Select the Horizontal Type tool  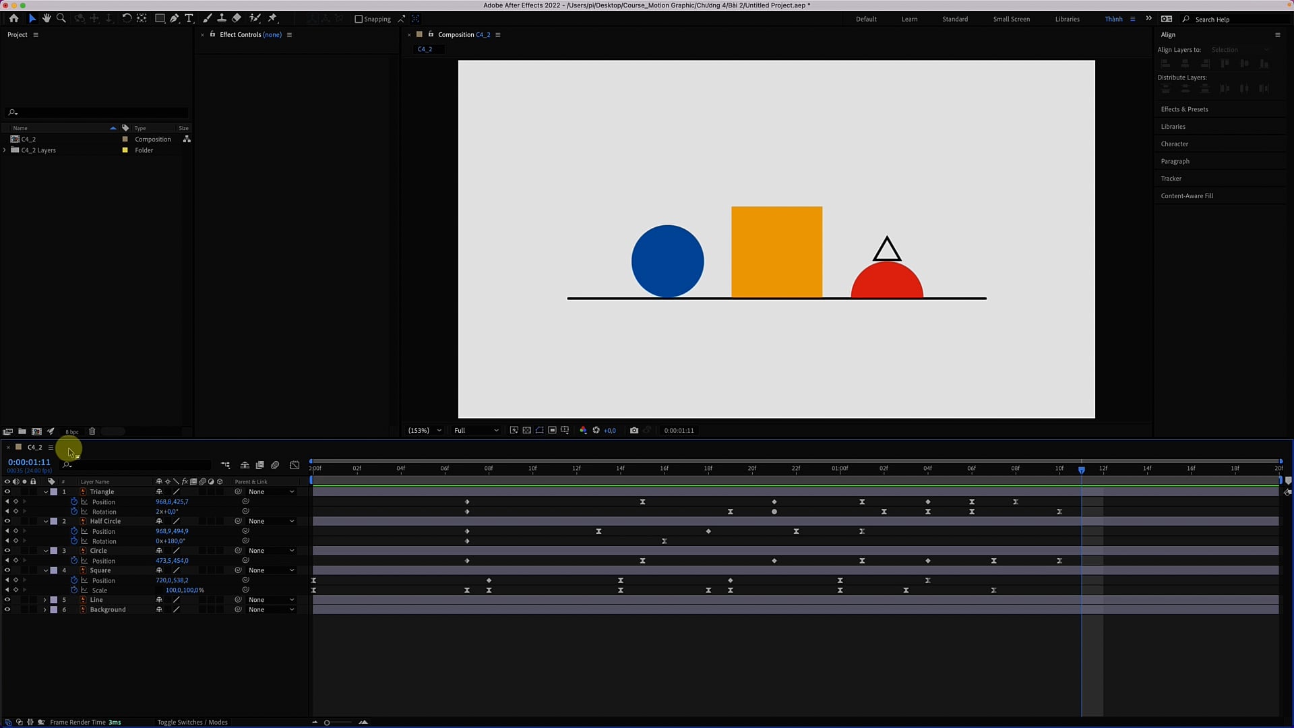tap(189, 18)
